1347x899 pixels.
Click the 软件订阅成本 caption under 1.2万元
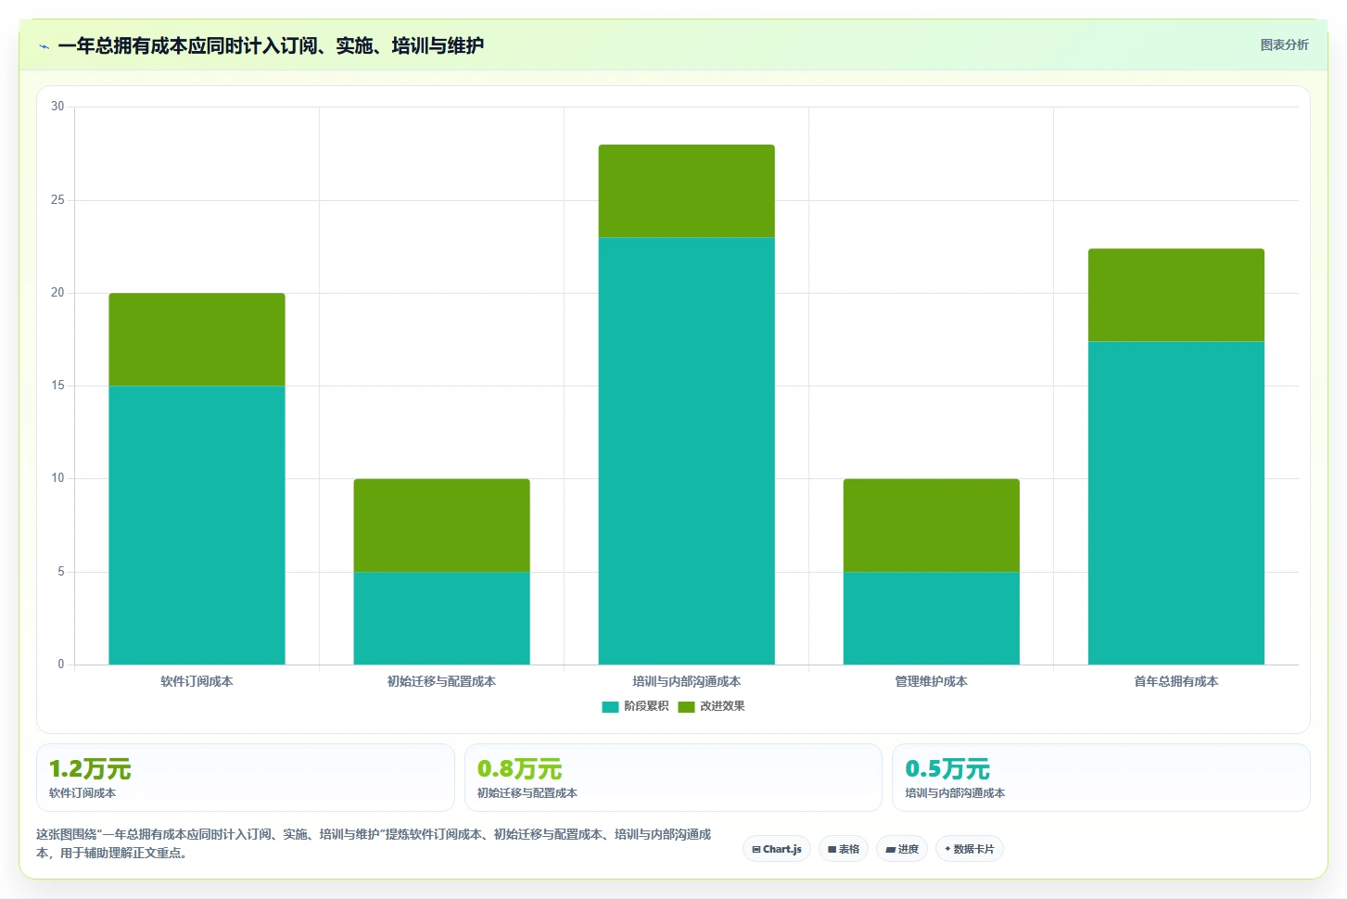tap(83, 793)
